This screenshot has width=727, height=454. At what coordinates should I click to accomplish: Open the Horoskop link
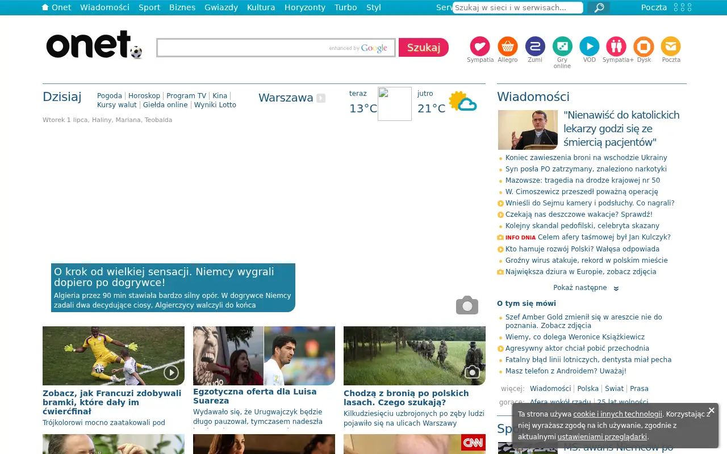point(144,96)
